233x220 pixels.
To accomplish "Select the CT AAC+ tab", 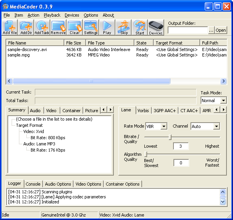I will (189, 111).
